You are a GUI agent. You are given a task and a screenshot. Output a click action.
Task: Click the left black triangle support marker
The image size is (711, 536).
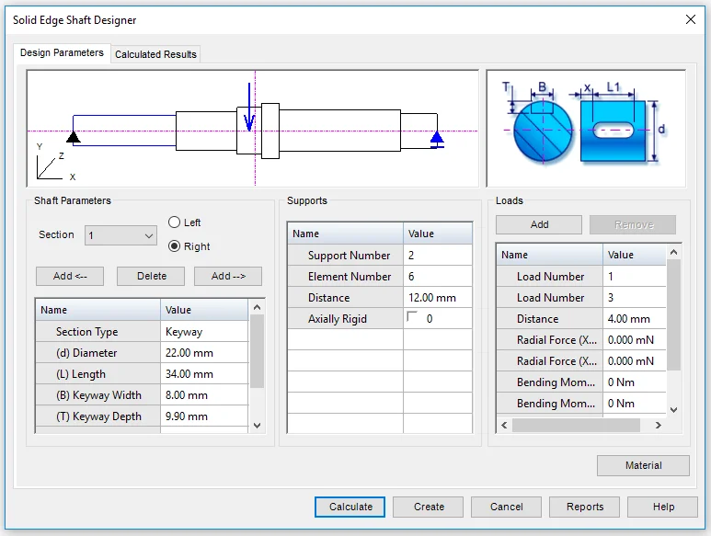tap(74, 137)
